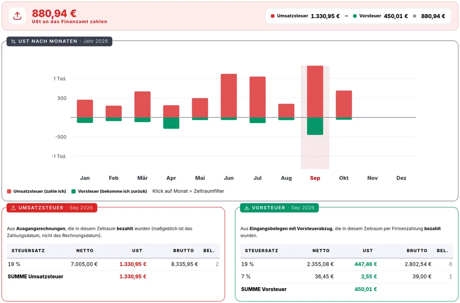The image size is (460, 303).
Task: Click the green September Vorsteuer bar
Action: (x=315, y=126)
